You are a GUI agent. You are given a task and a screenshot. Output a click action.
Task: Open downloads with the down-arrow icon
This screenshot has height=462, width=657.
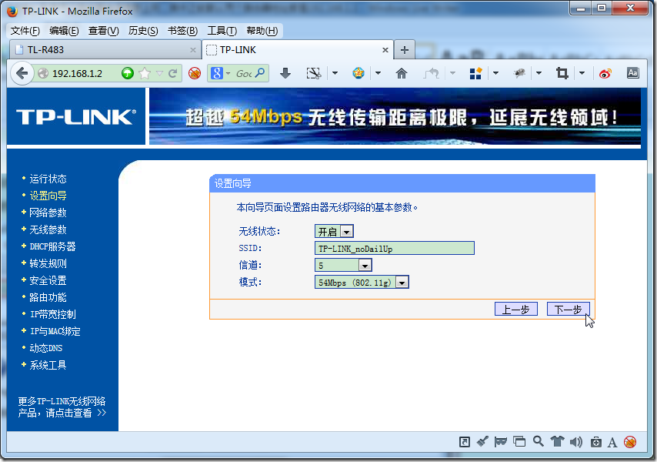click(285, 73)
